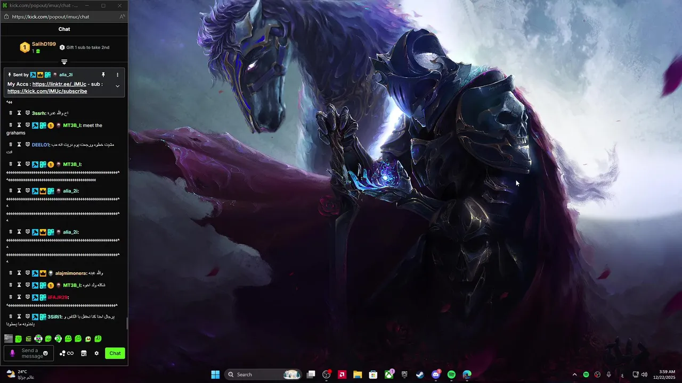Viewport: 682px width, 383px height.
Task: Open Task View on taskbar
Action: [311, 374]
